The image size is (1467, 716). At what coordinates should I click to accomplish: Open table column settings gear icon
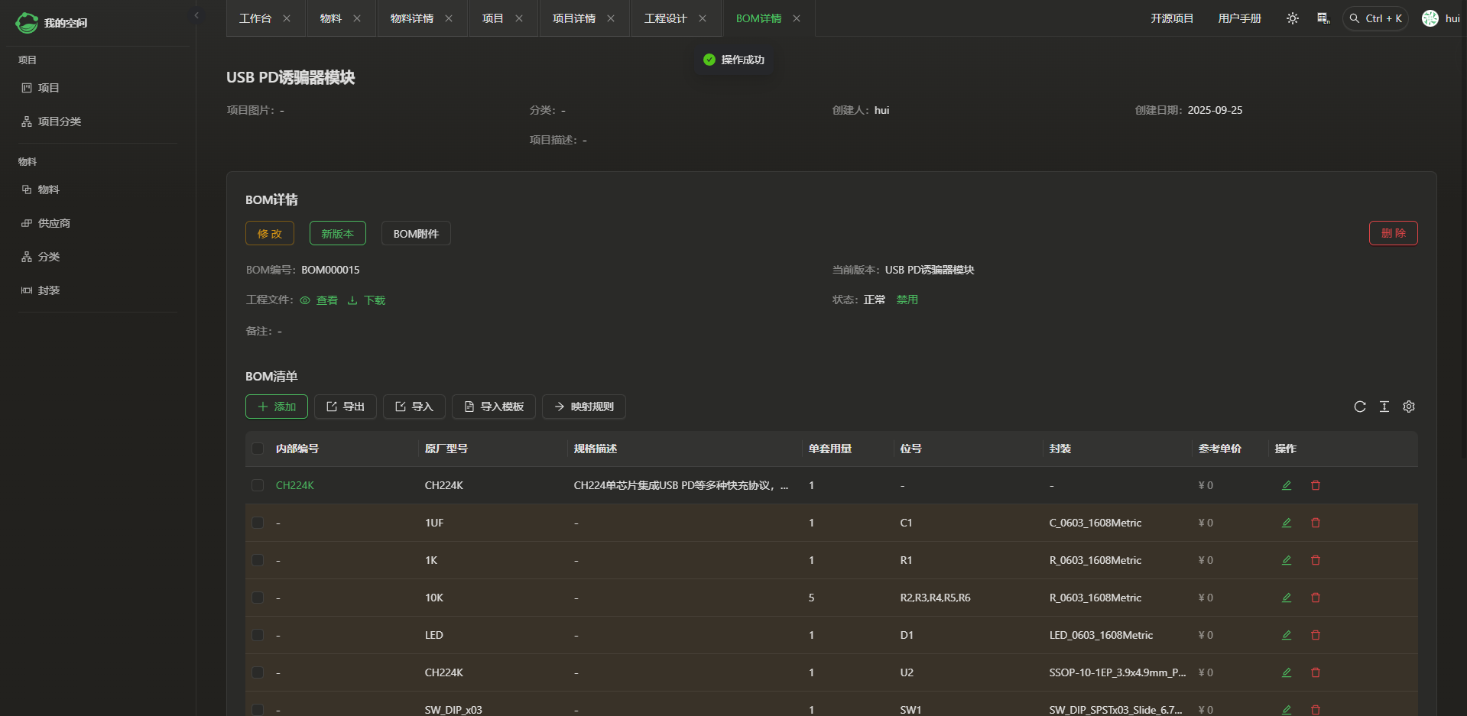click(x=1408, y=407)
